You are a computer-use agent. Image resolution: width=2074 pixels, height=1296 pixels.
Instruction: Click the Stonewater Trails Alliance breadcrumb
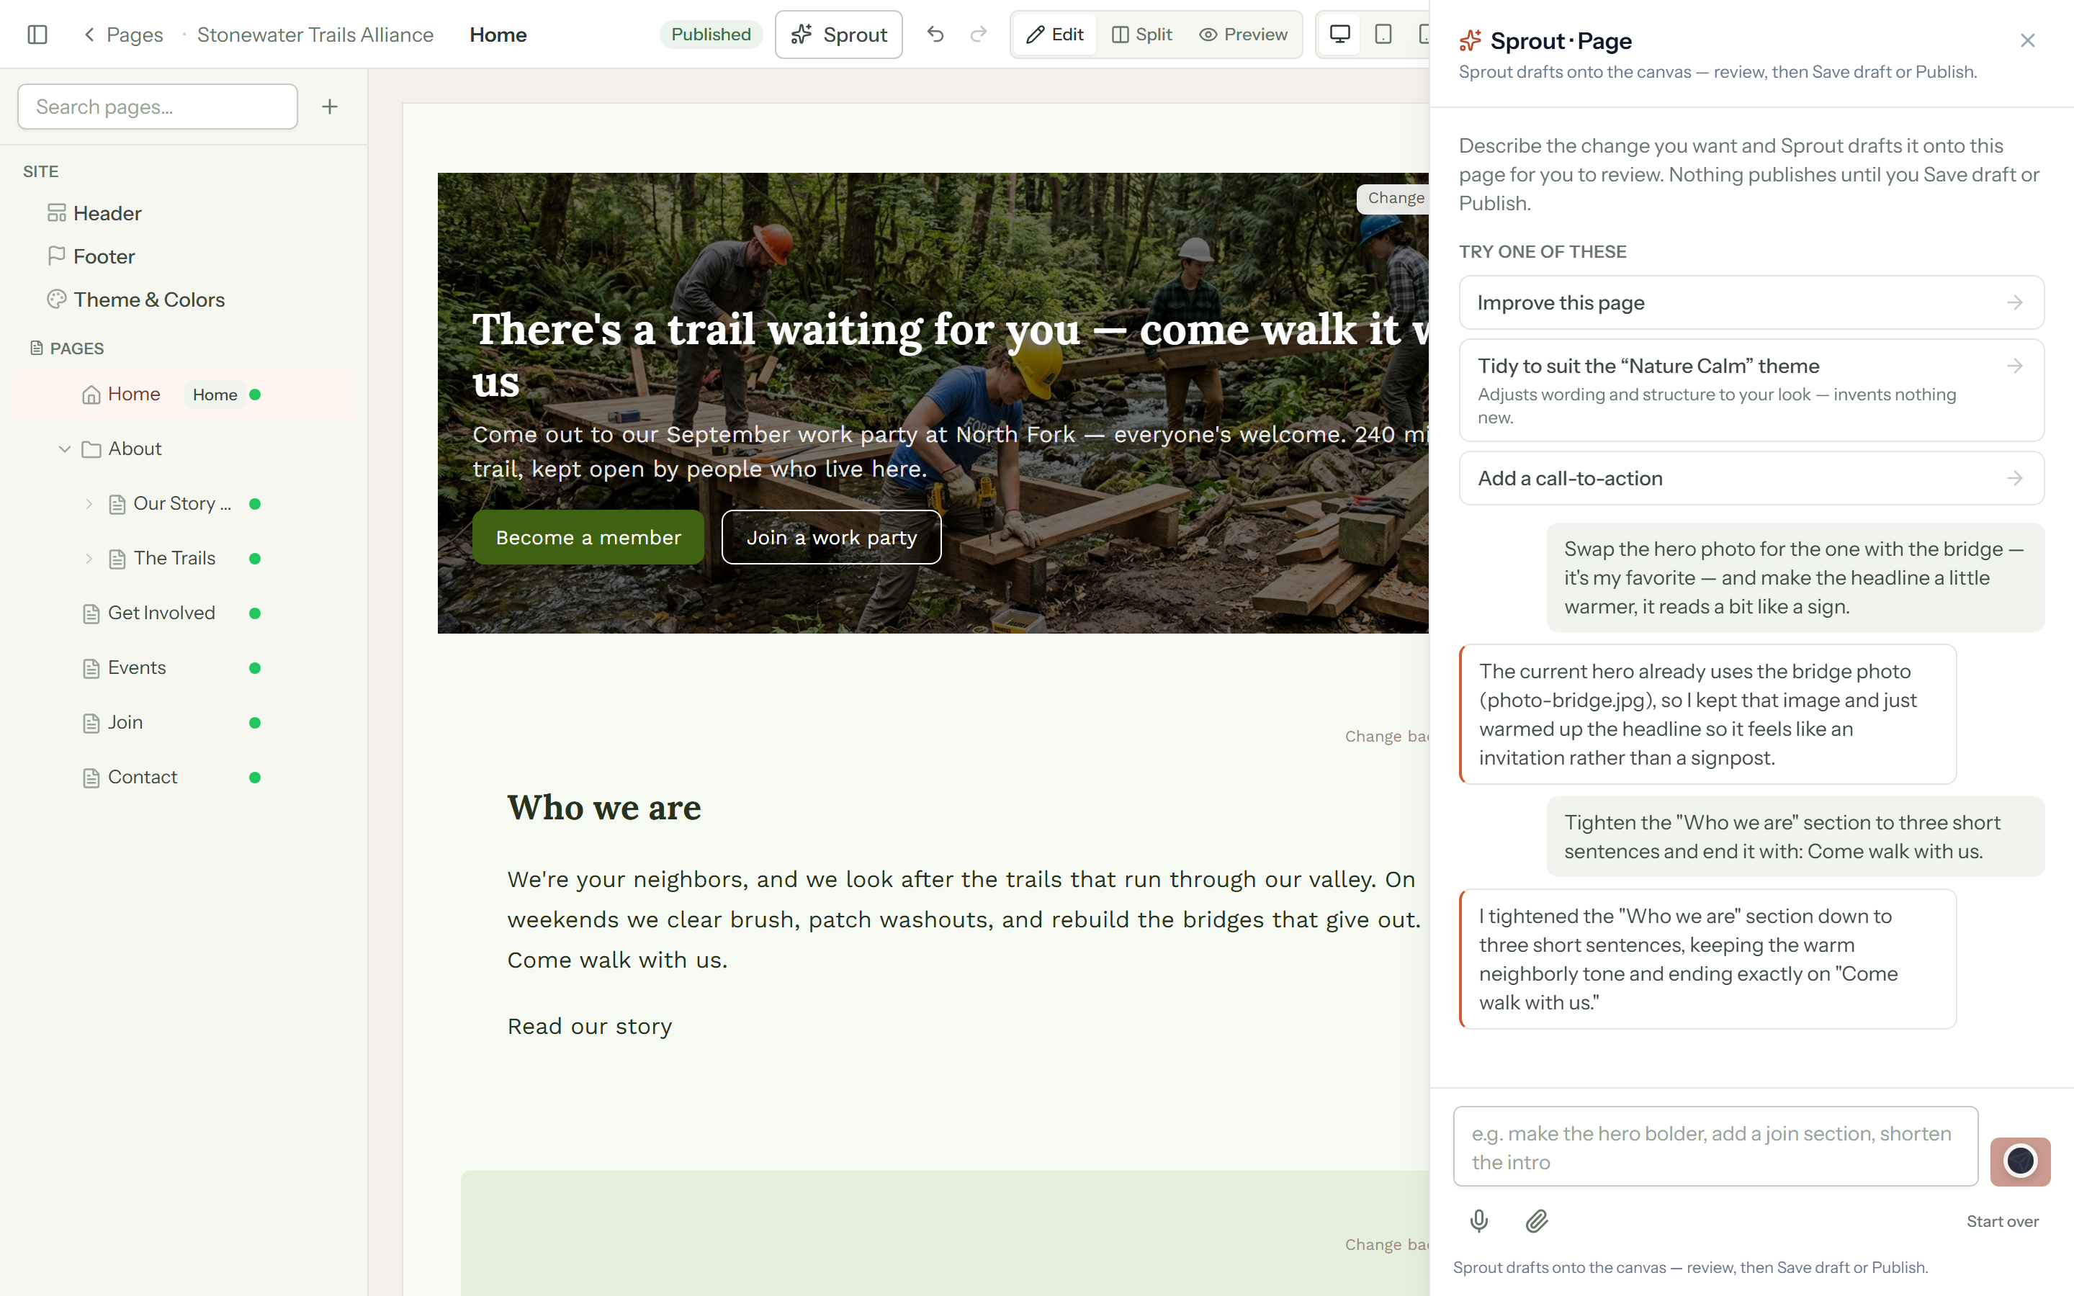click(315, 35)
